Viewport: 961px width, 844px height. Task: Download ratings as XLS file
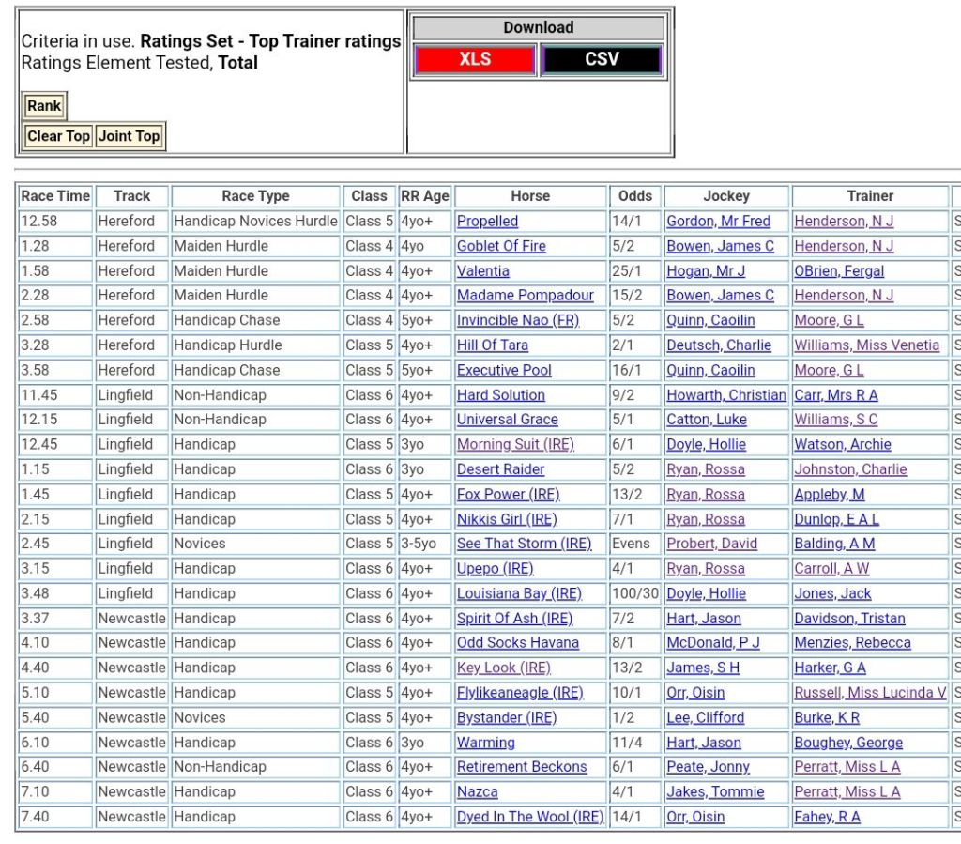coord(474,59)
